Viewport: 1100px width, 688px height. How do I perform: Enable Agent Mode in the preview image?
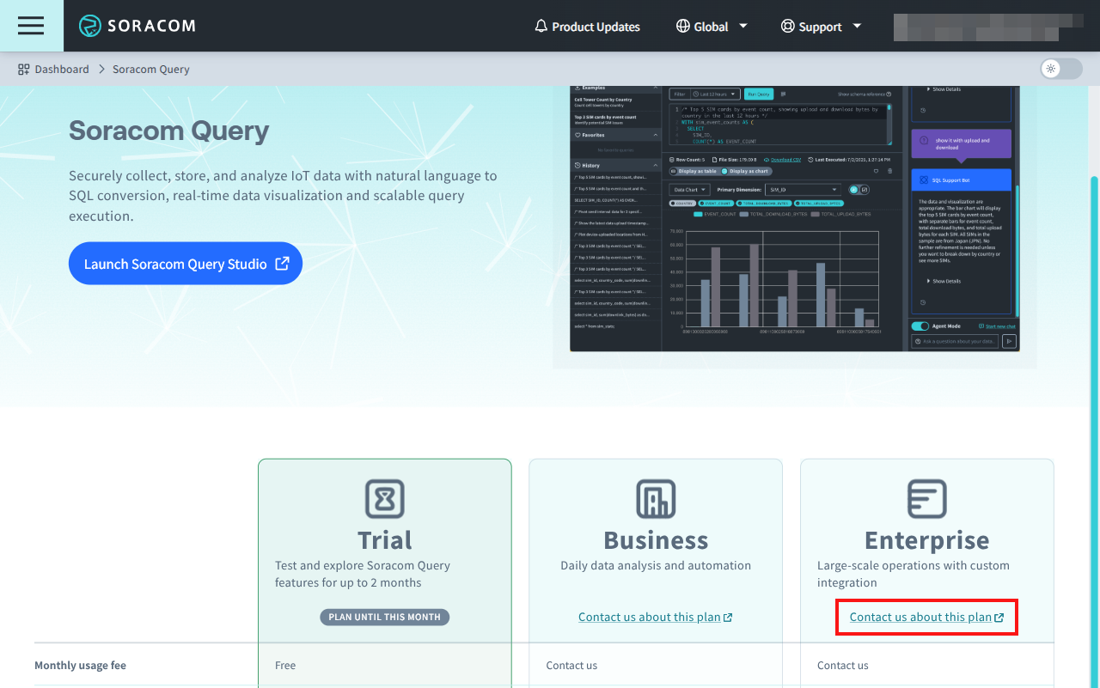[x=919, y=326]
